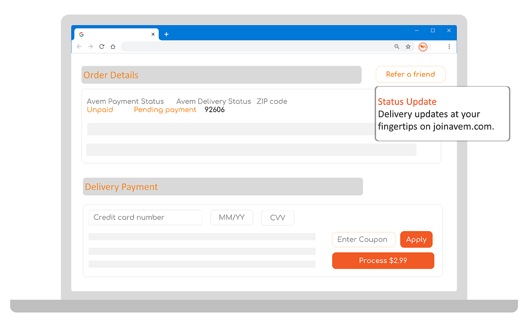Click the Refer a friend button

[x=410, y=74]
